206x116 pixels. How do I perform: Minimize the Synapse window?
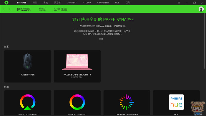(x=187, y=3)
